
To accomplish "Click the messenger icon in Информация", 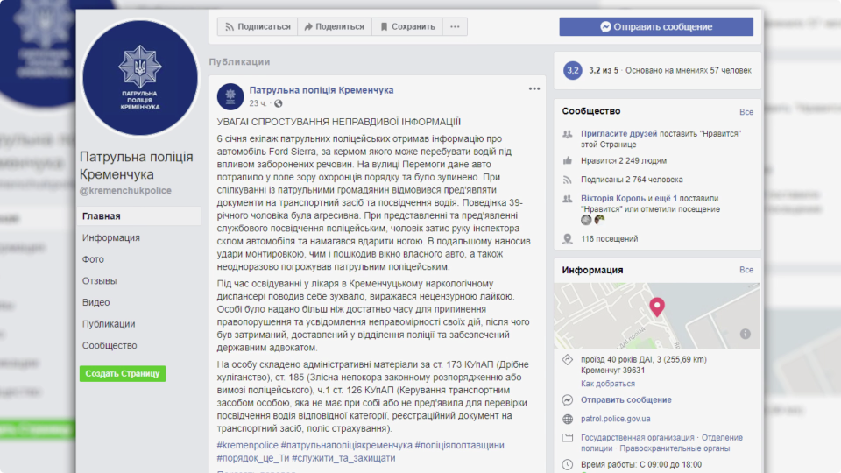I will point(568,400).
